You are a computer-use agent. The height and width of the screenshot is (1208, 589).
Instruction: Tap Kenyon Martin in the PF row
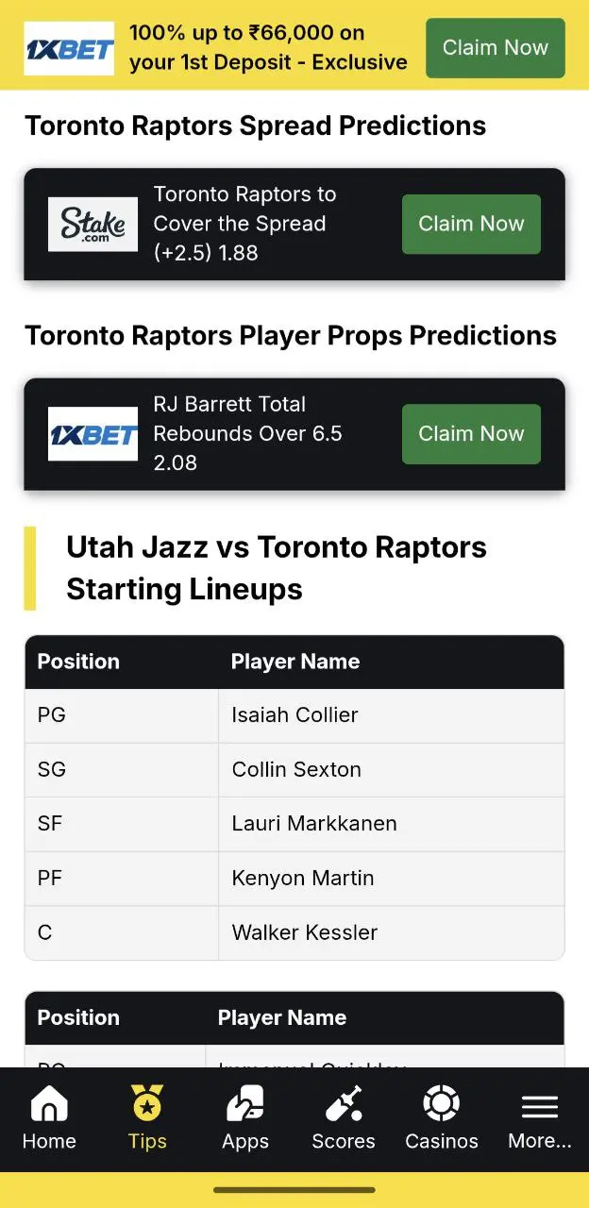(x=303, y=878)
